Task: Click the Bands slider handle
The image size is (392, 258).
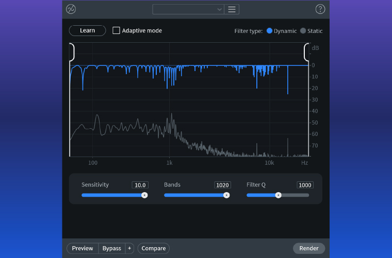Action: click(x=226, y=195)
